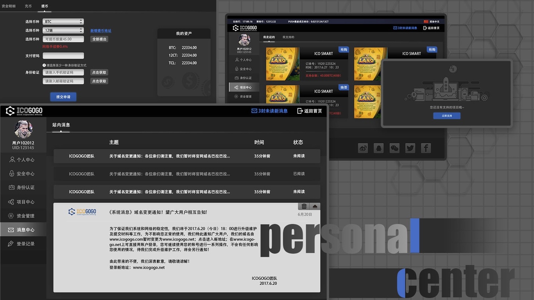Image resolution: width=534 pixels, height=300 pixels.
Task: Click the 状态 column header
Action: 298,142
